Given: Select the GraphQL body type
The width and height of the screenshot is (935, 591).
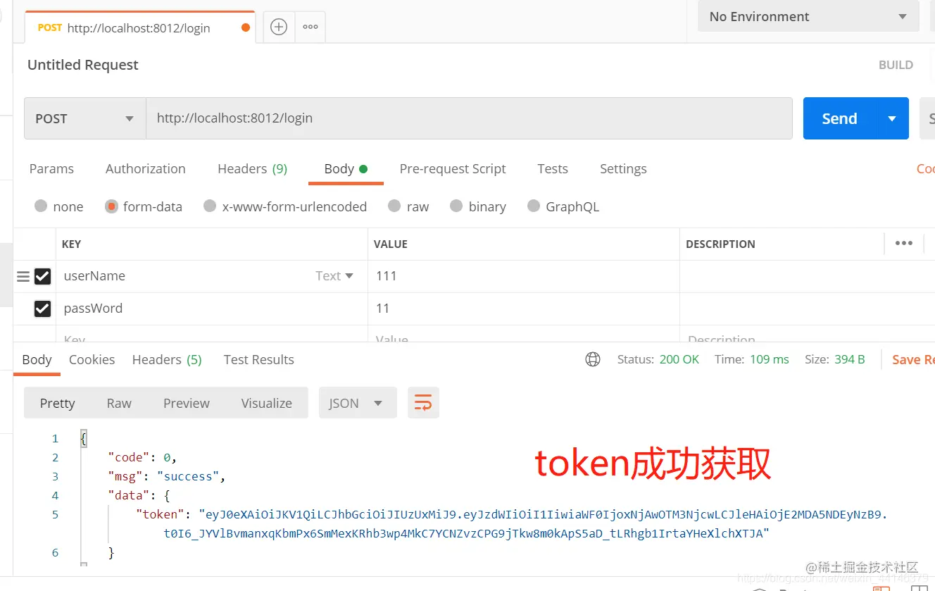Looking at the screenshot, I should (534, 206).
